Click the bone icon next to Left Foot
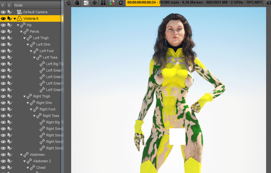Image resolution: width=271 pixels, height=173 pixels. coord(36,51)
